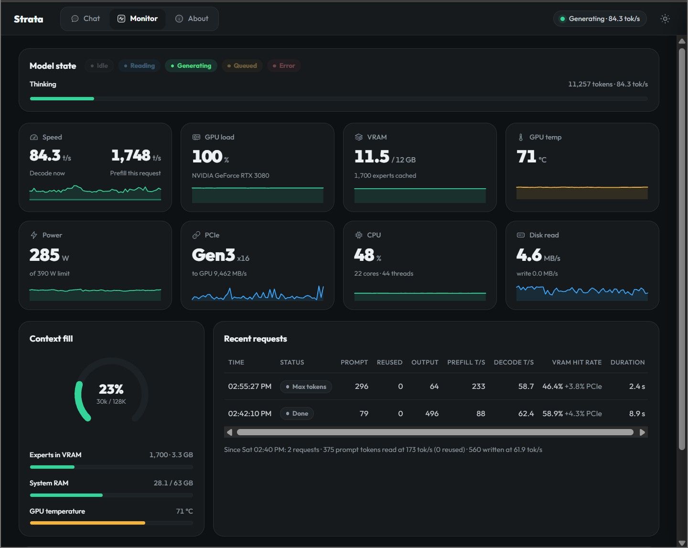Click the 1,700 experts cached text
Screen dimensions: 688x548
385,175
